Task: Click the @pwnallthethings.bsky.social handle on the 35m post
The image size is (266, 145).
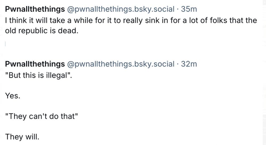Action: click(x=121, y=9)
